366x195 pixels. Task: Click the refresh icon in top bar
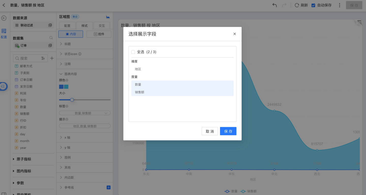click(x=297, y=5)
